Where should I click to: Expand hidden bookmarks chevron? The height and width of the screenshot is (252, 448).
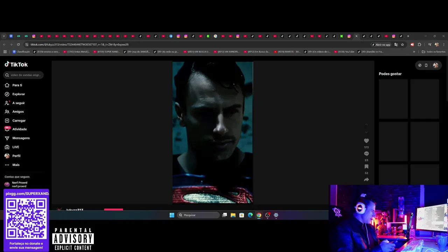click(414, 52)
